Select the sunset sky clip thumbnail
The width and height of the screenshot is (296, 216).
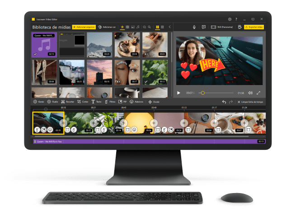tap(99, 72)
